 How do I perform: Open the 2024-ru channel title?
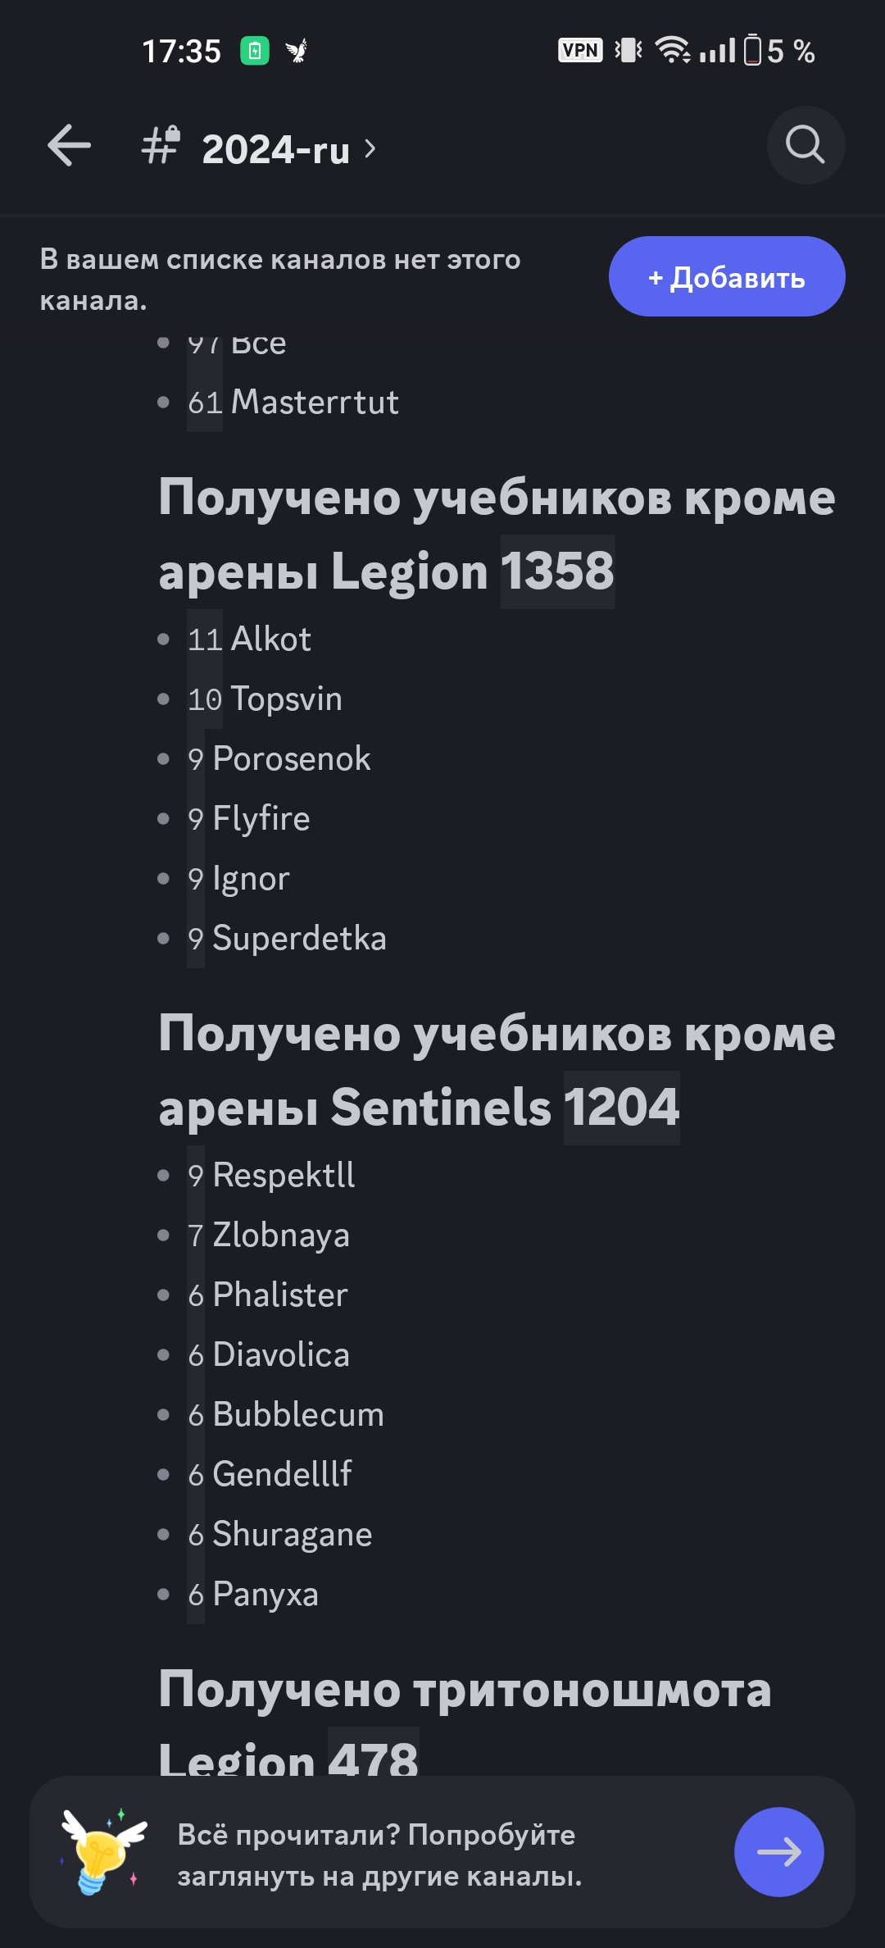tap(275, 149)
